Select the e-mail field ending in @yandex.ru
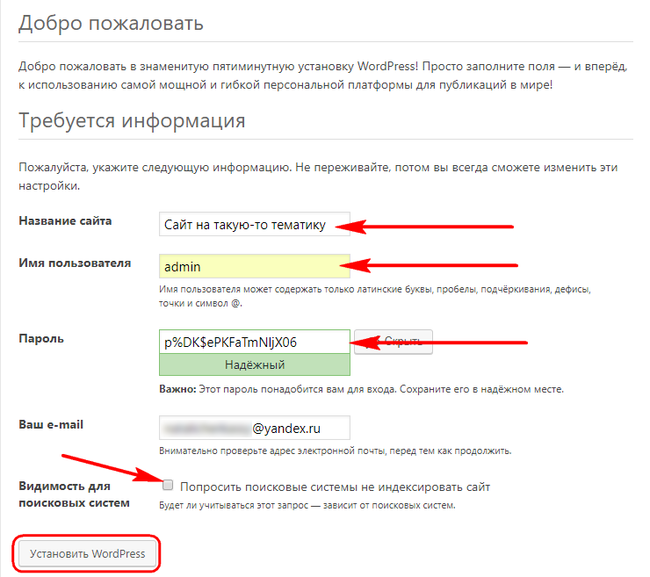The width and height of the screenshot is (650, 577). coord(255,429)
